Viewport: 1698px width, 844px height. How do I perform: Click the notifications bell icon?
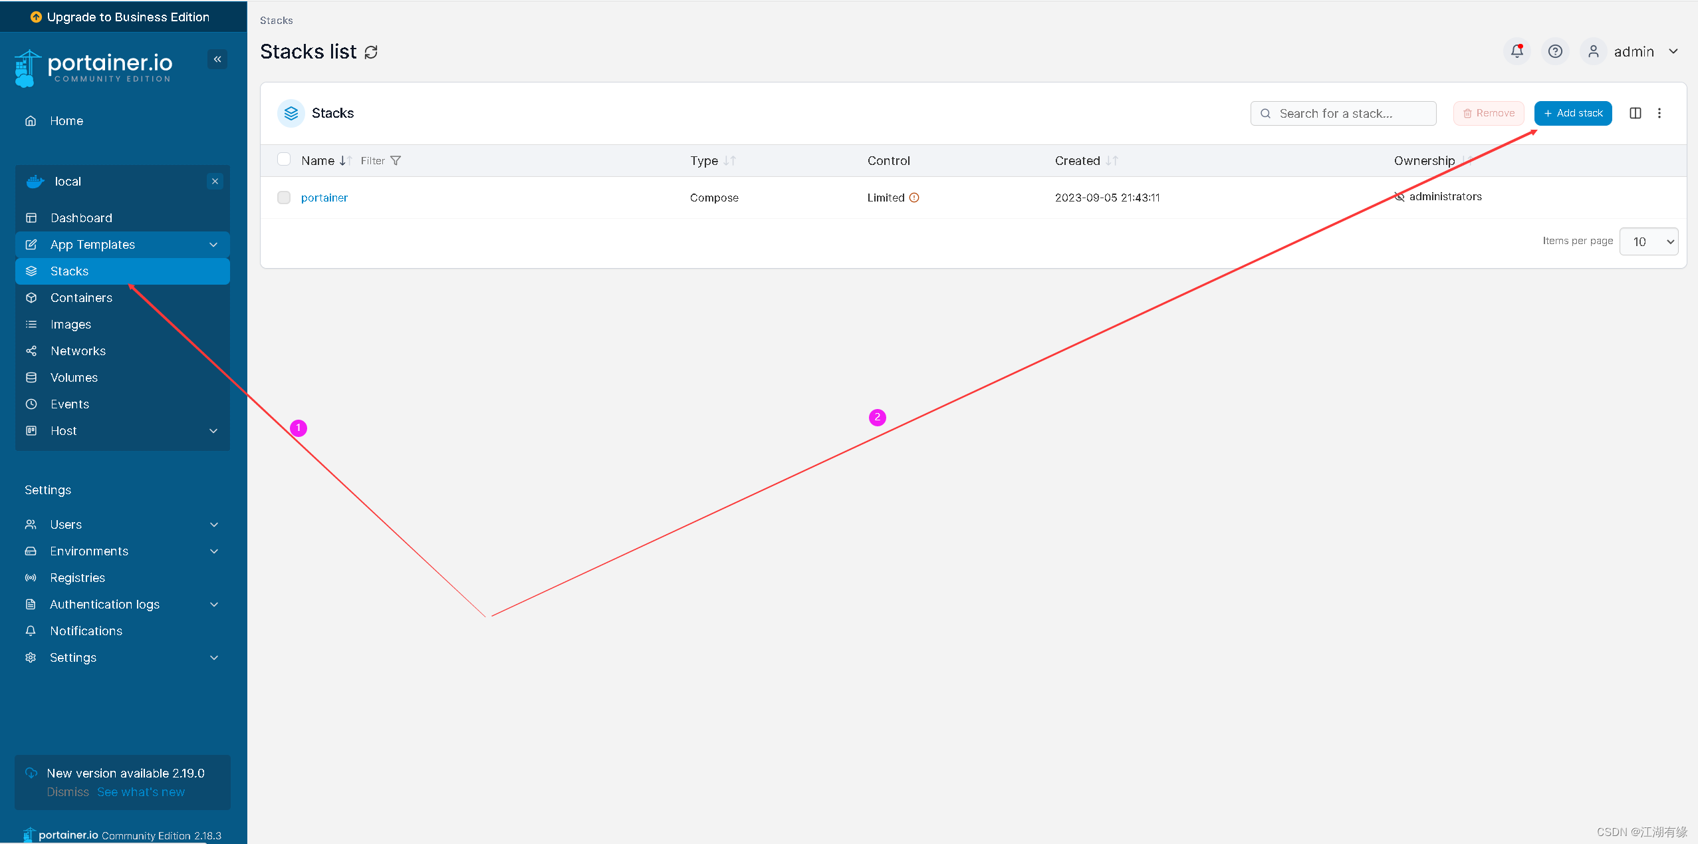1516,51
